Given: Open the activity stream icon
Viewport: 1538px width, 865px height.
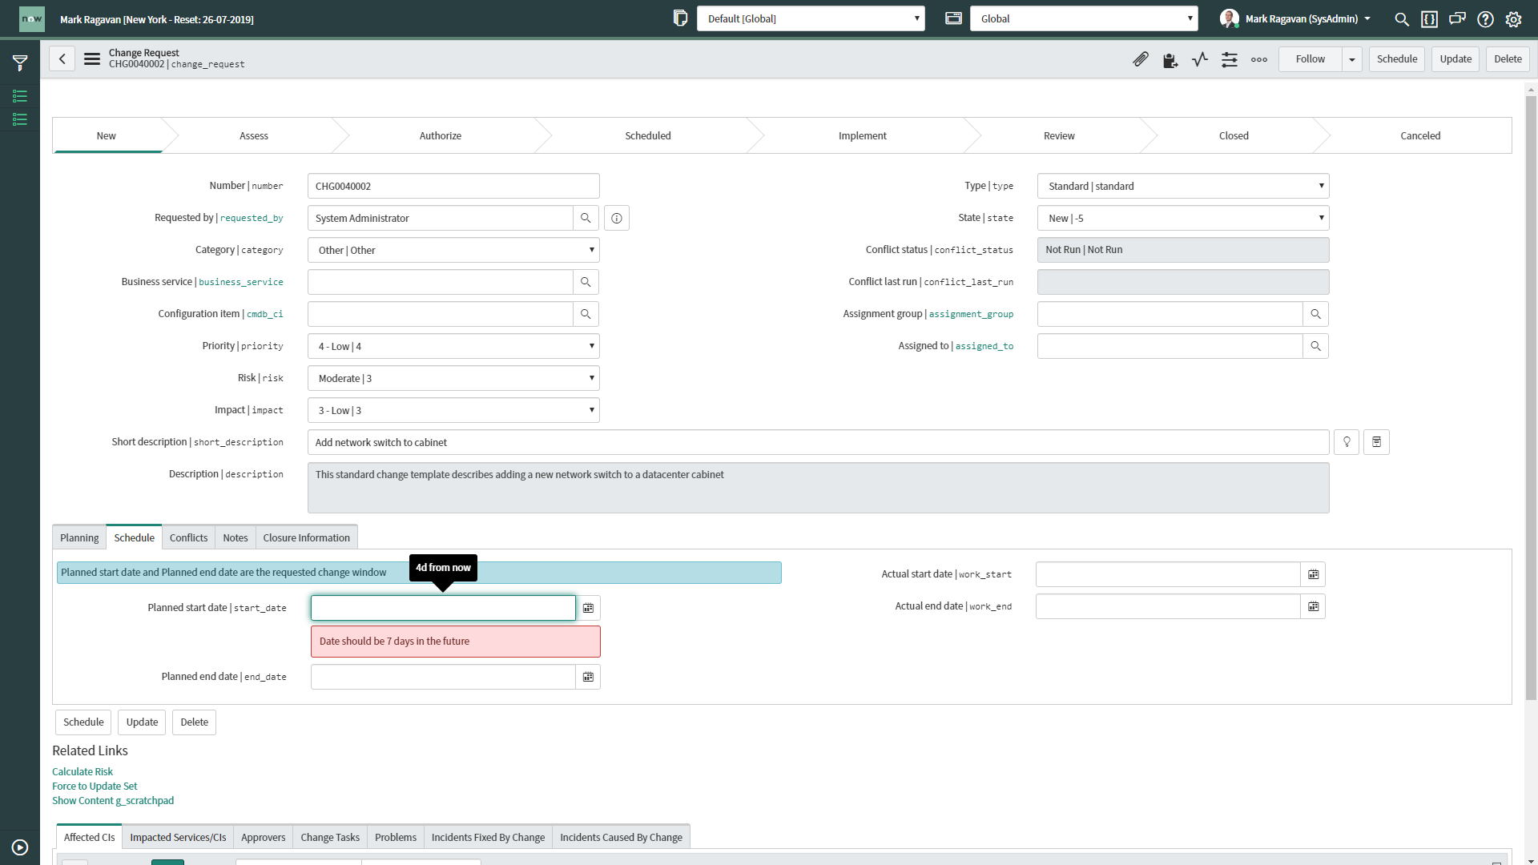Looking at the screenshot, I should 1170,59.
